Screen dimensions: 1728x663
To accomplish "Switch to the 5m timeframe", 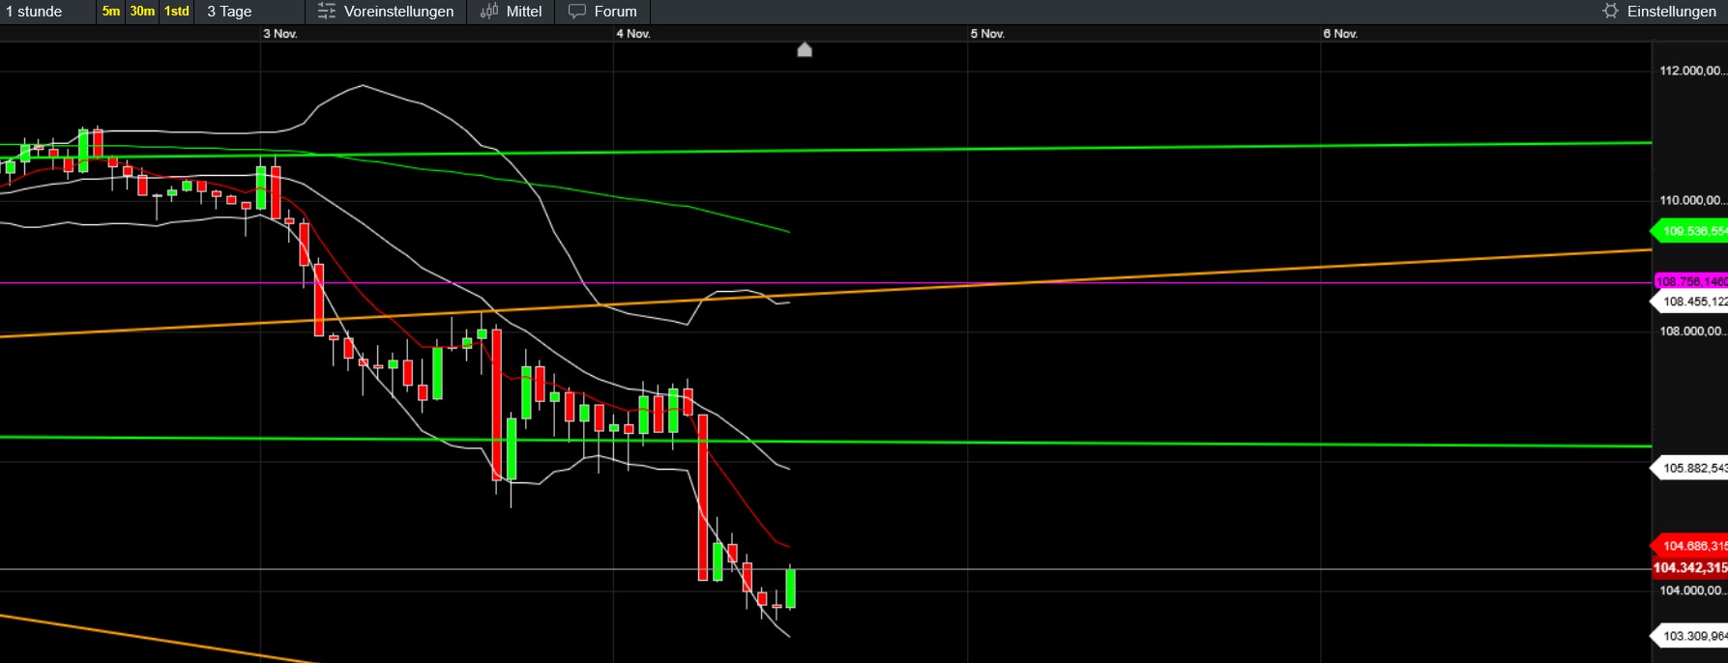I will (111, 12).
